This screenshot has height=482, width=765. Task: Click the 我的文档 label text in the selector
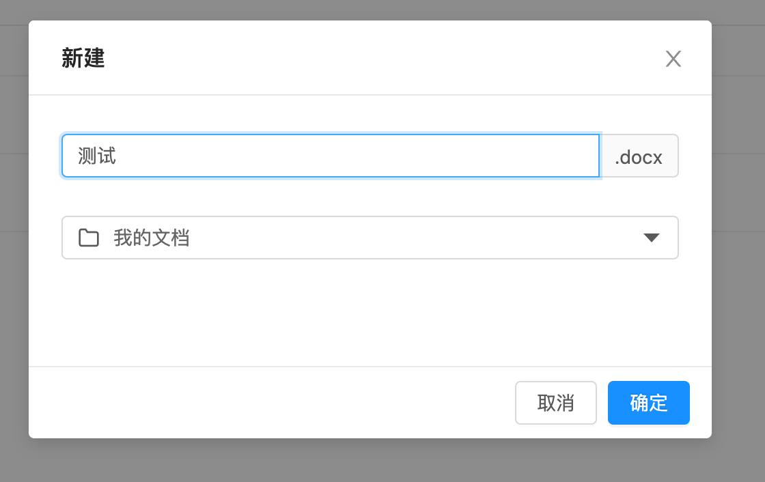[x=152, y=238]
